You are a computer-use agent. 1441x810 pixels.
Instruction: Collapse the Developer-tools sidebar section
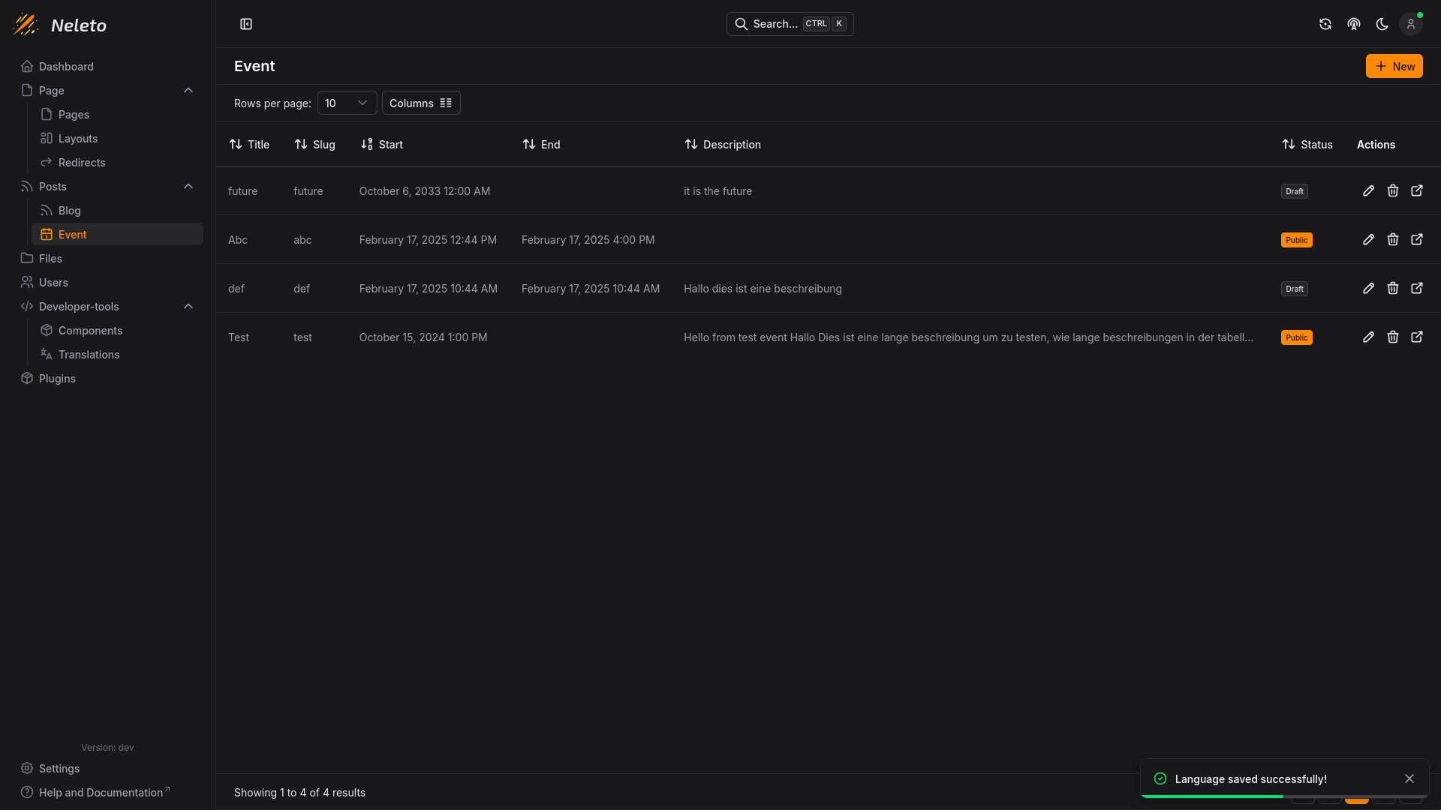point(188,307)
